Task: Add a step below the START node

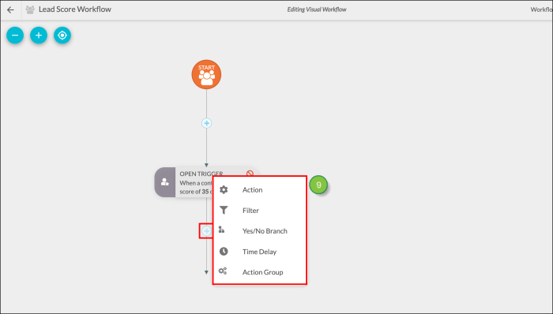Action: click(x=207, y=123)
